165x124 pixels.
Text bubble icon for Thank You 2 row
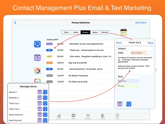click(x=45, y=109)
